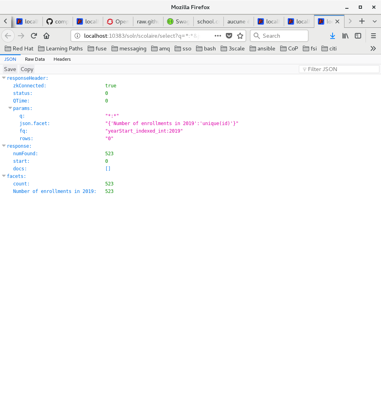Select the count row under facets

190,184
